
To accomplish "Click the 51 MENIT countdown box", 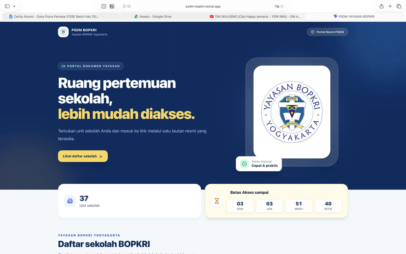I will point(299,206).
